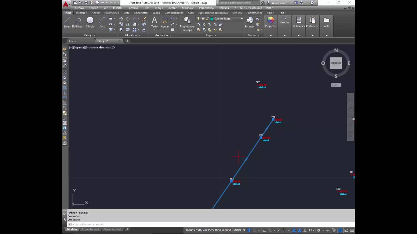Click the coordinates readout in status bar

(x=208, y=230)
